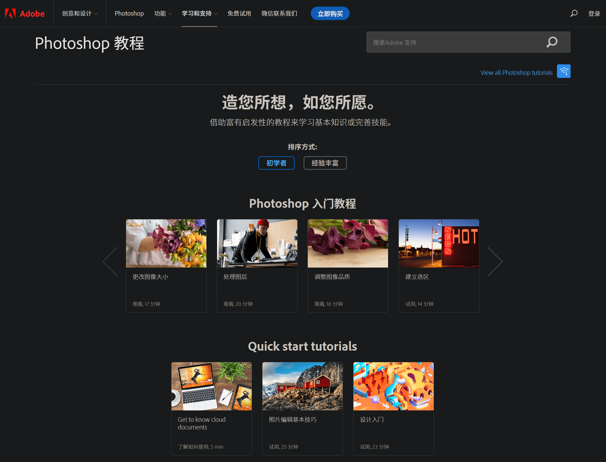Open Get to know cloud documents thumbnail
This screenshot has width=606, height=462.
tap(211, 386)
